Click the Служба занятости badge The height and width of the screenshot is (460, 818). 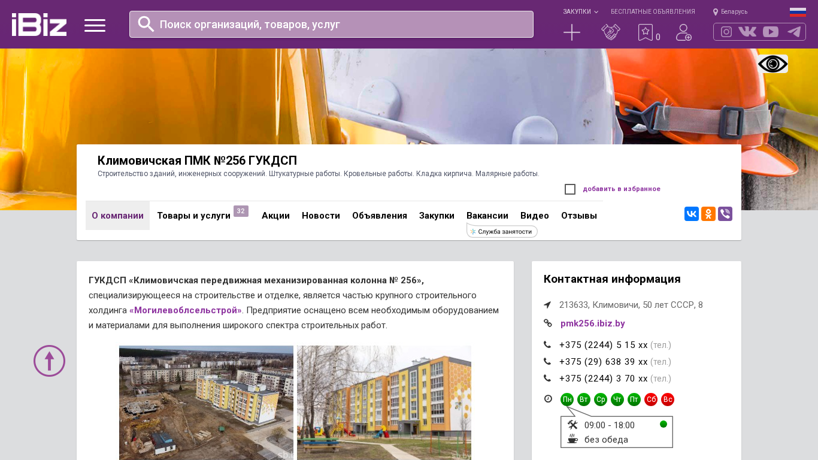tap(502, 231)
